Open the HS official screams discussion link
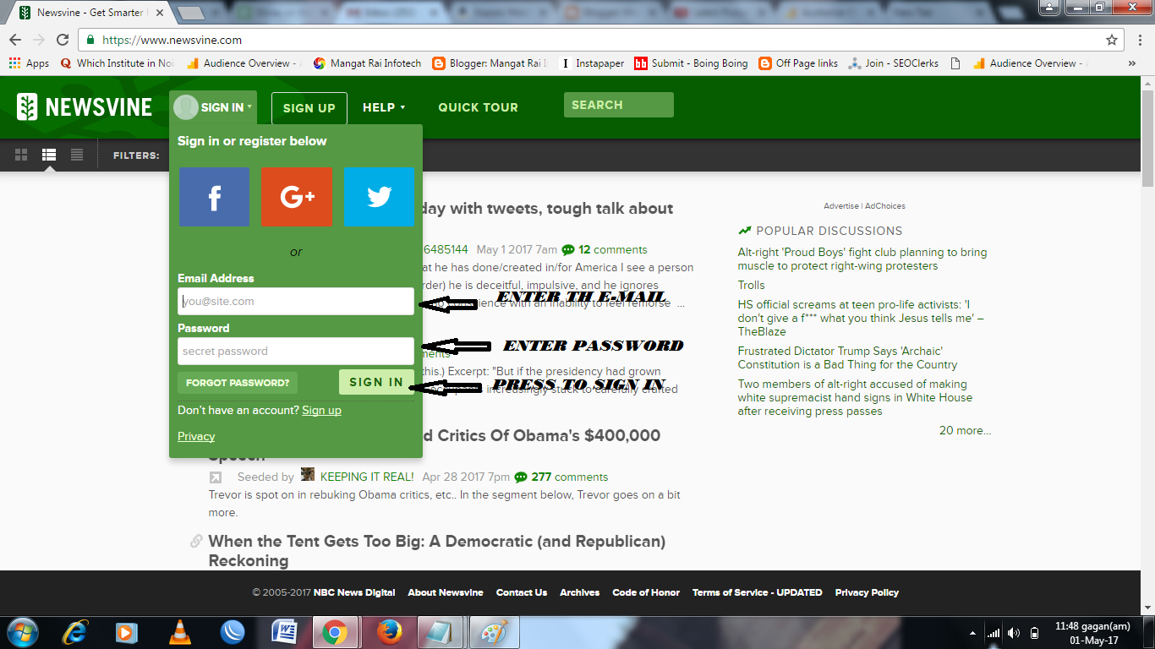 pos(861,319)
